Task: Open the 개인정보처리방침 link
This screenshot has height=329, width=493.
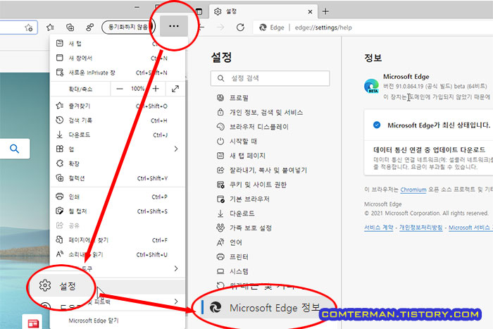Action: (x=420, y=228)
